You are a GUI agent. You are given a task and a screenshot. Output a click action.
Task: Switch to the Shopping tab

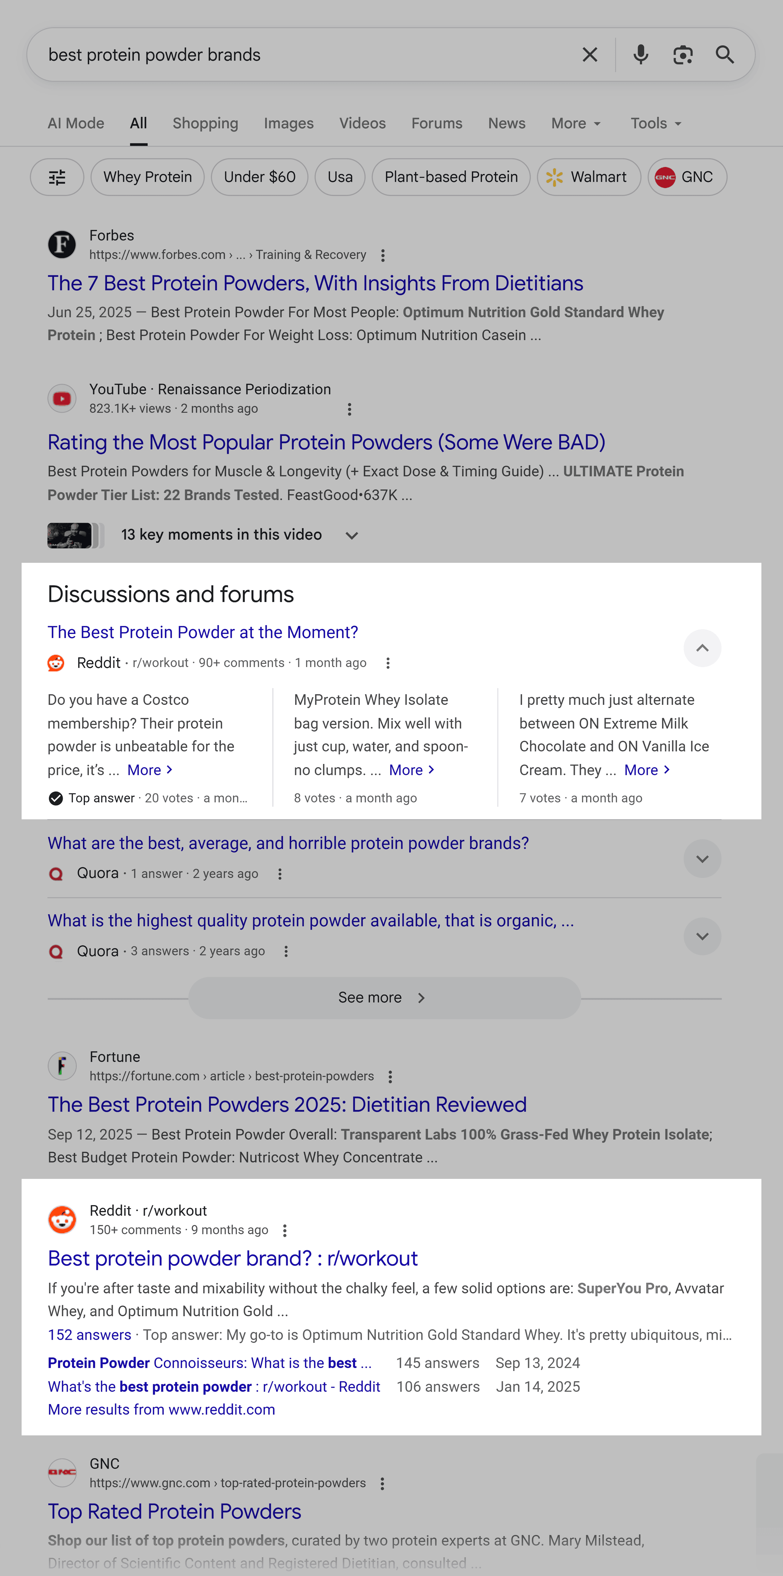pos(205,124)
